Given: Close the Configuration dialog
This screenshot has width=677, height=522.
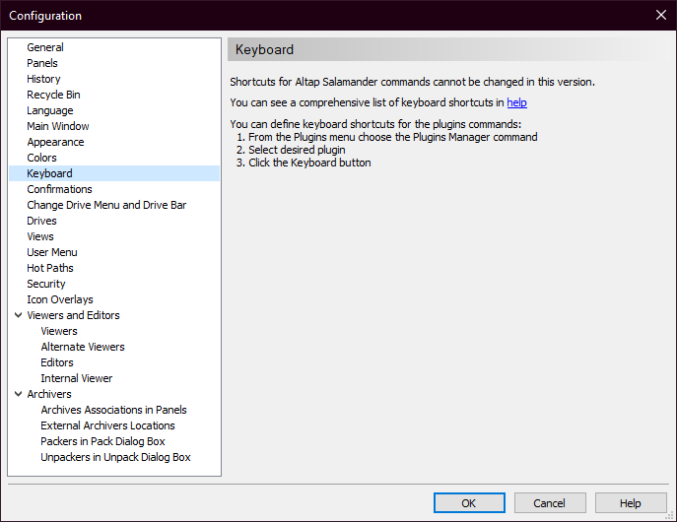Looking at the screenshot, I should 660,15.
